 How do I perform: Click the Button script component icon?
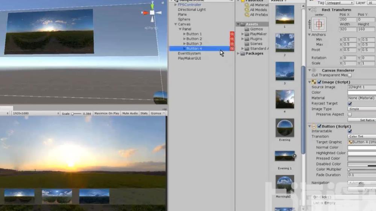click(x=314, y=126)
